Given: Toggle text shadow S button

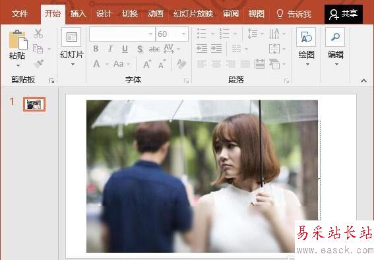Looking at the screenshot, I should click(x=140, y=49).
